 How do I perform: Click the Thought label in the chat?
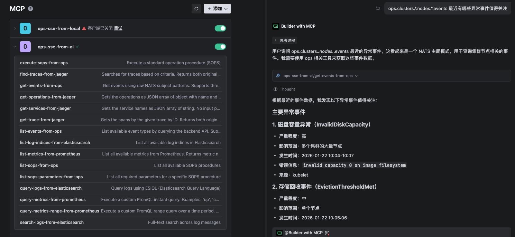287,89
